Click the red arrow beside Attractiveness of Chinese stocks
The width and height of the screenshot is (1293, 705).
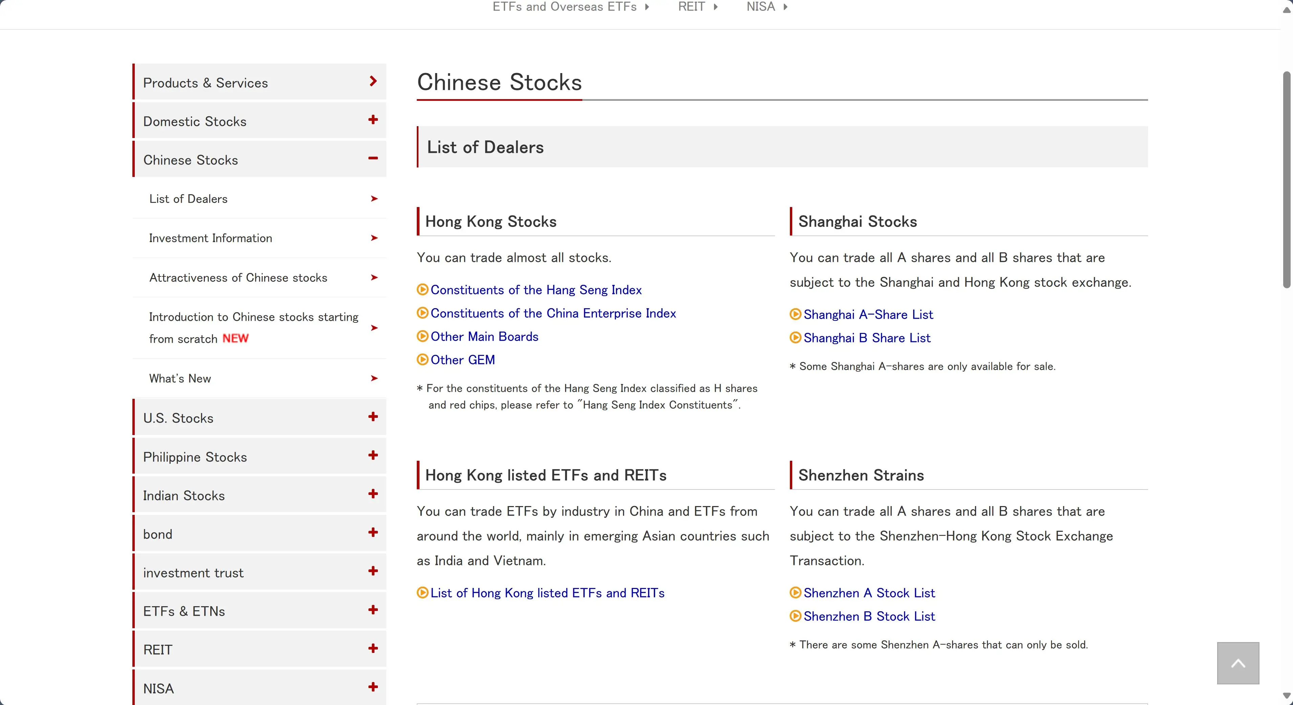tap(374, 277)
